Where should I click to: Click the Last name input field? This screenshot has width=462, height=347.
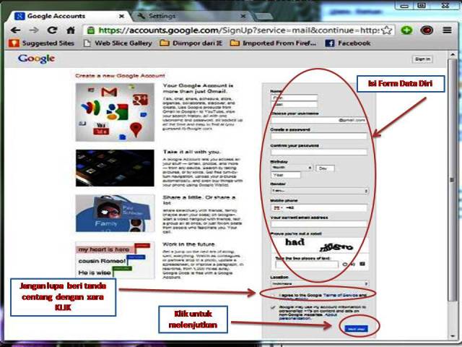pos(294,104)
